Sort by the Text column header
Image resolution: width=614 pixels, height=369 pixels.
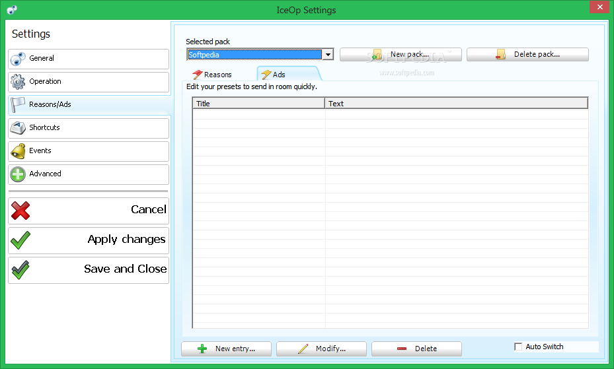[456, 103]
